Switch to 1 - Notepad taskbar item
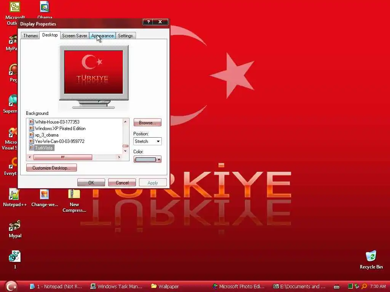 tap(56, 286)
